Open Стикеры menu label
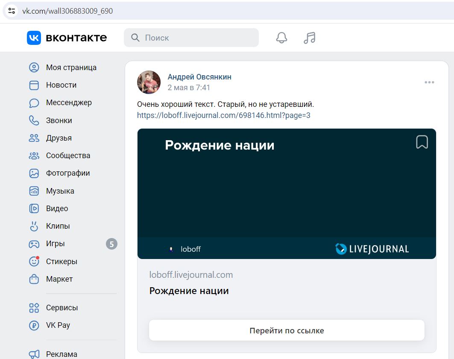Image resolution: width=454 pixels, height=359 pixels. (x=62, y=262)
